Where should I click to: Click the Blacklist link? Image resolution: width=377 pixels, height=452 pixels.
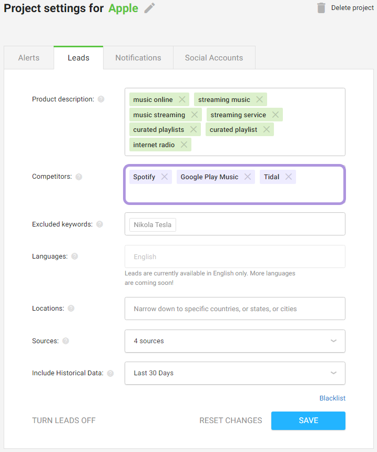coord(332,398)
